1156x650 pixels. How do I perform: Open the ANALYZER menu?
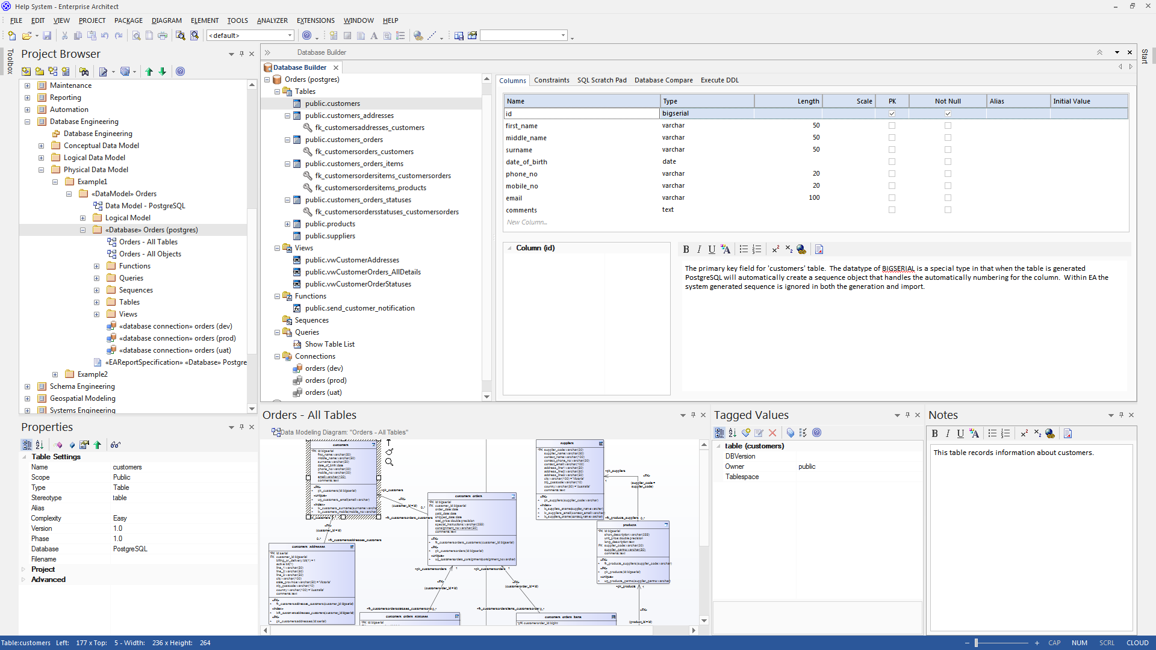(x=272, y=20)
